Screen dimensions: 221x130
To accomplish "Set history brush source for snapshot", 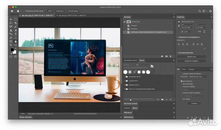I will pos(124,22).
